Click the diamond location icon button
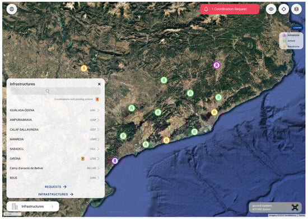Image resolution: width=308 pixels, height=219 pixels. (284, 9)
